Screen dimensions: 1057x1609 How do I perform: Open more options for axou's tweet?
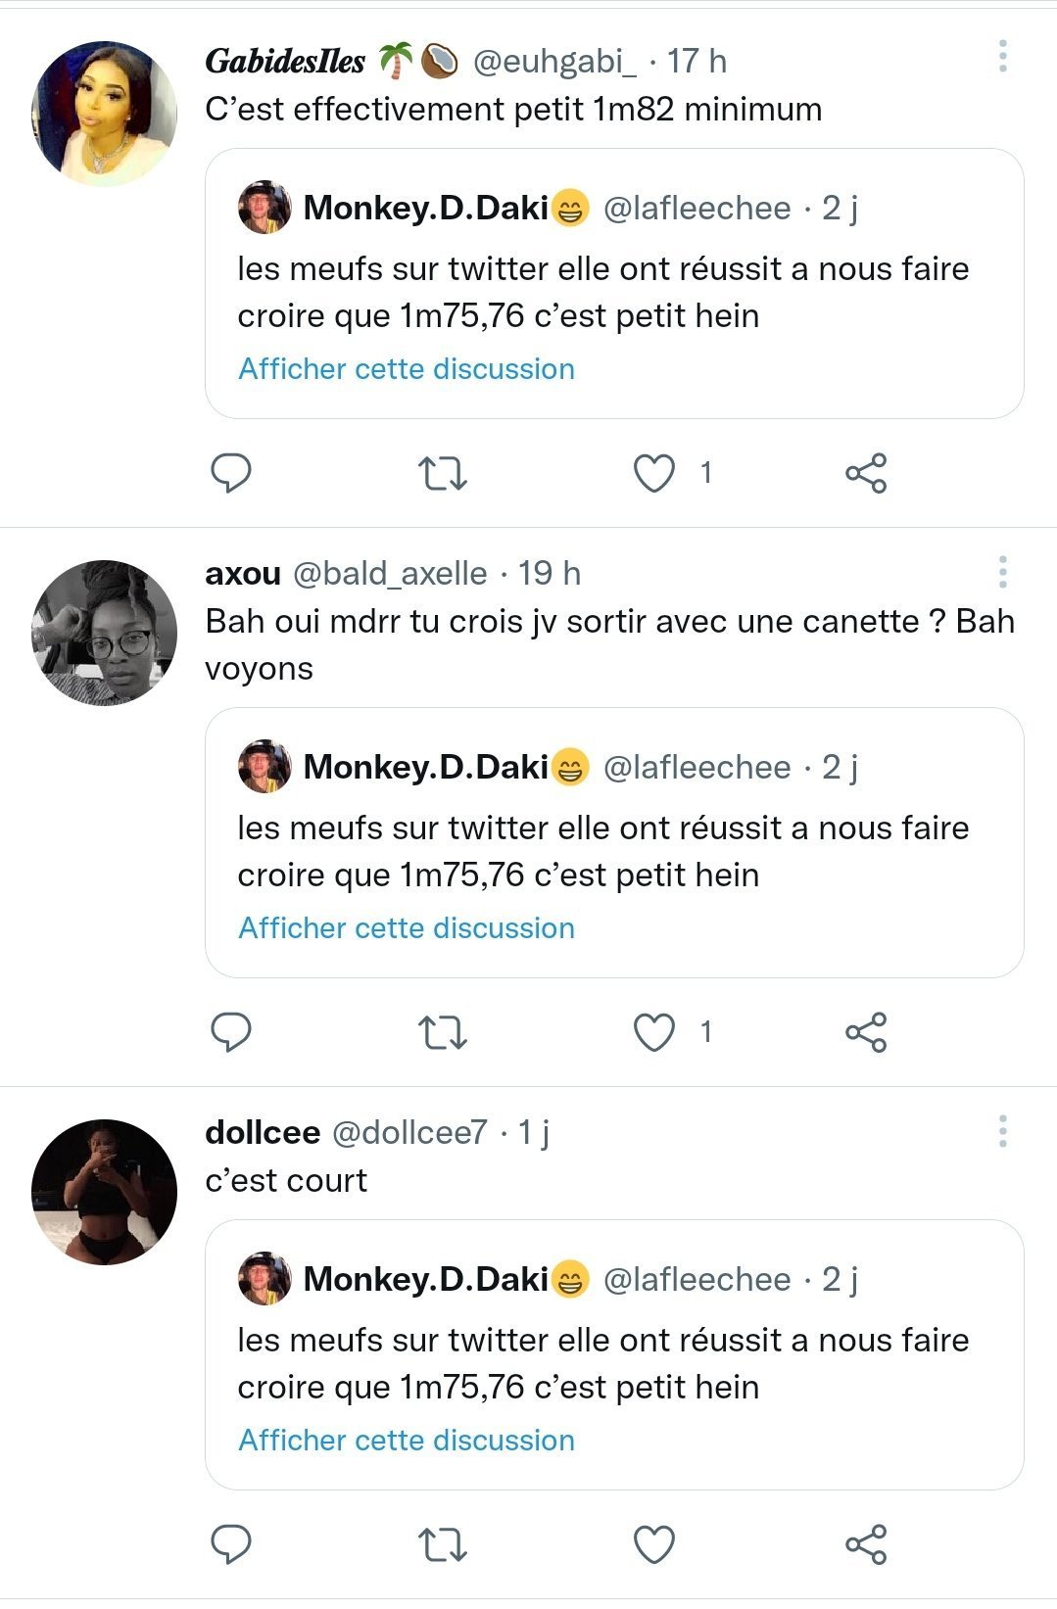(1002, 572)
